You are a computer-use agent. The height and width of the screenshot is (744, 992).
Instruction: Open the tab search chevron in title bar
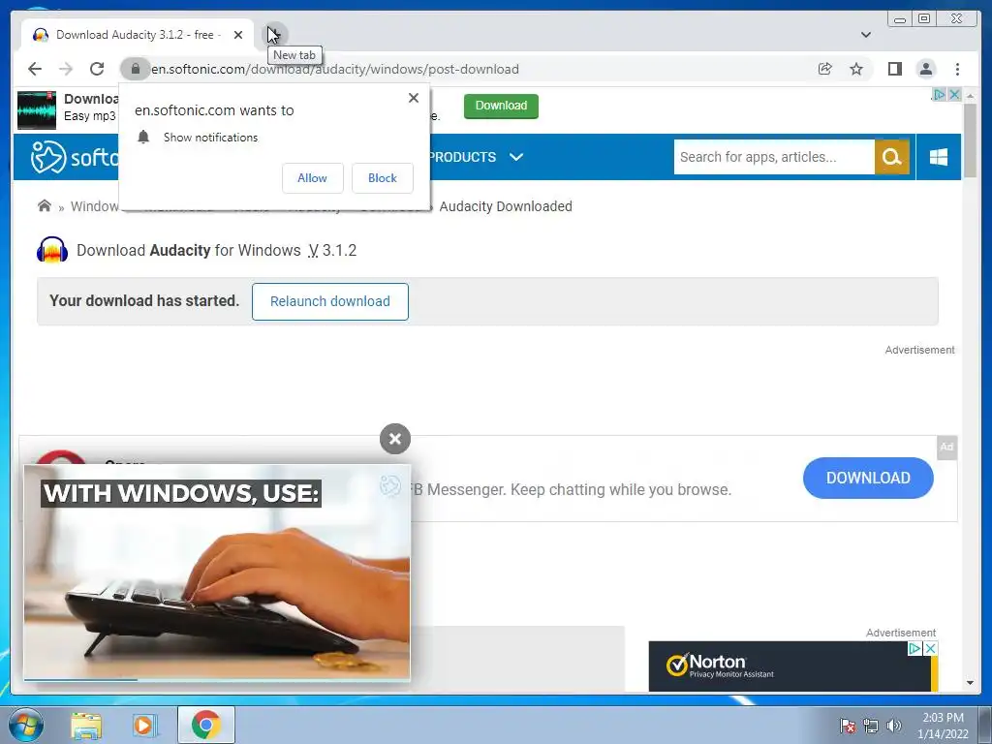coord(866,35)
